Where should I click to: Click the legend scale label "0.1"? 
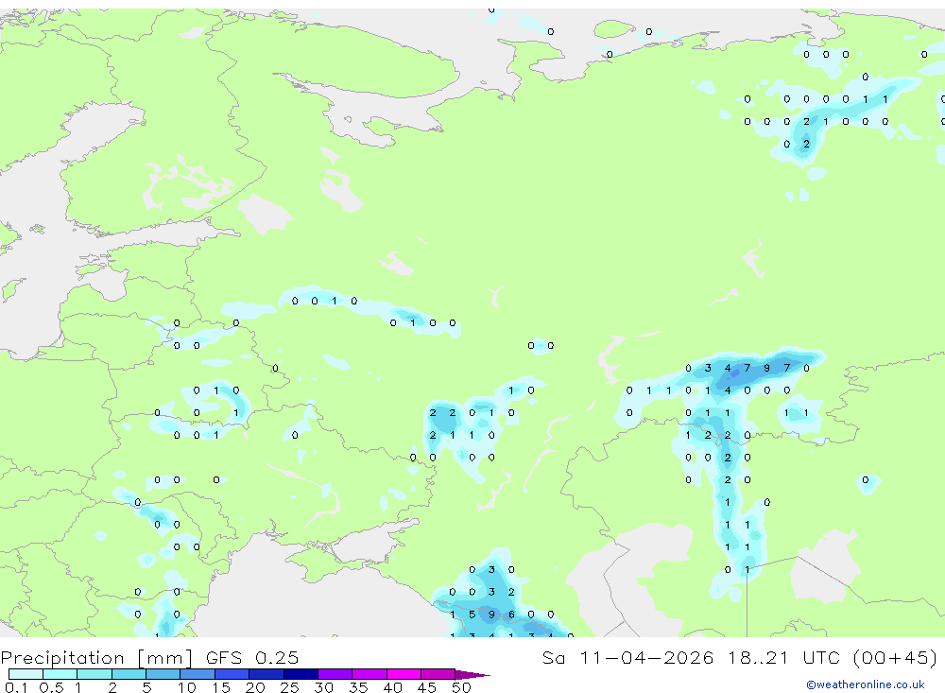click(x=16, y=687)
